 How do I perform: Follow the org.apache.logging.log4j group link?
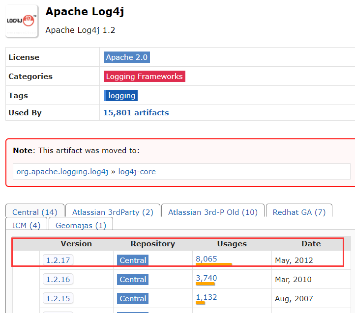click(62, 172)
